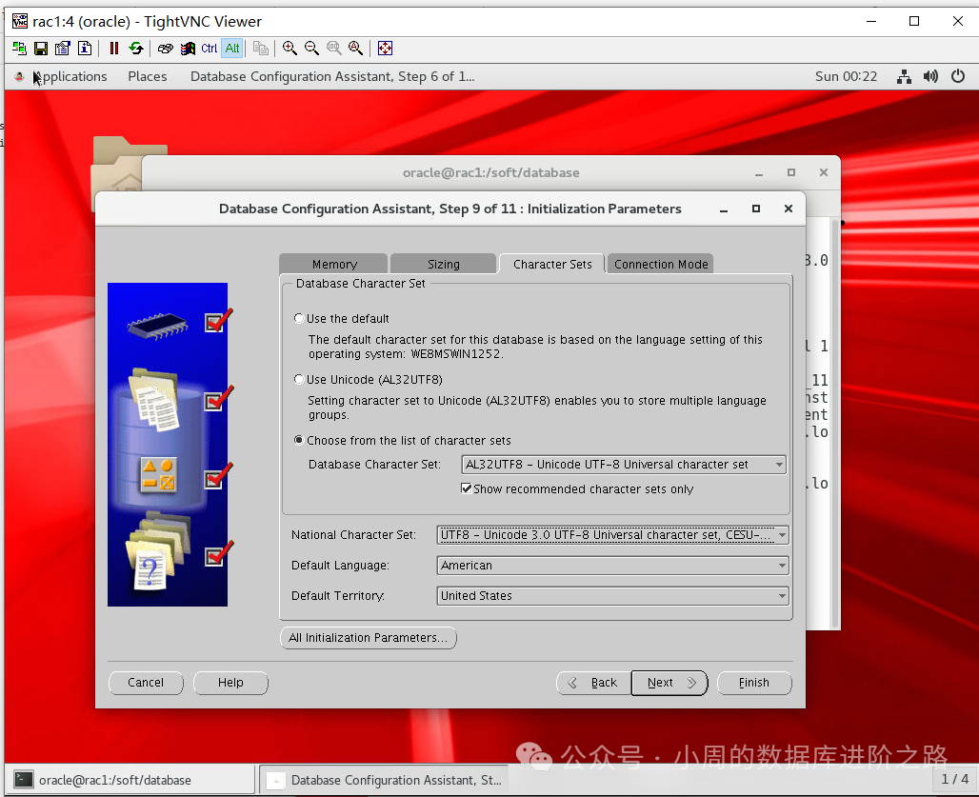979x797 pixels.
Task: Send Ctrl+Alt+Del using the toolbar icon
Action: [x=166, y=48]
